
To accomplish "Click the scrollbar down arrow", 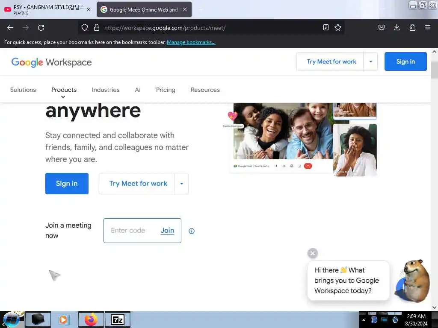I will tap(434, 307).
